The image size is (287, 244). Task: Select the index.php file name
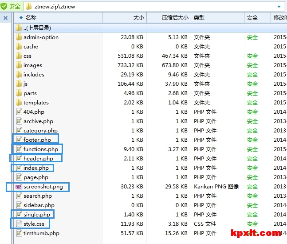coord(36,168)
